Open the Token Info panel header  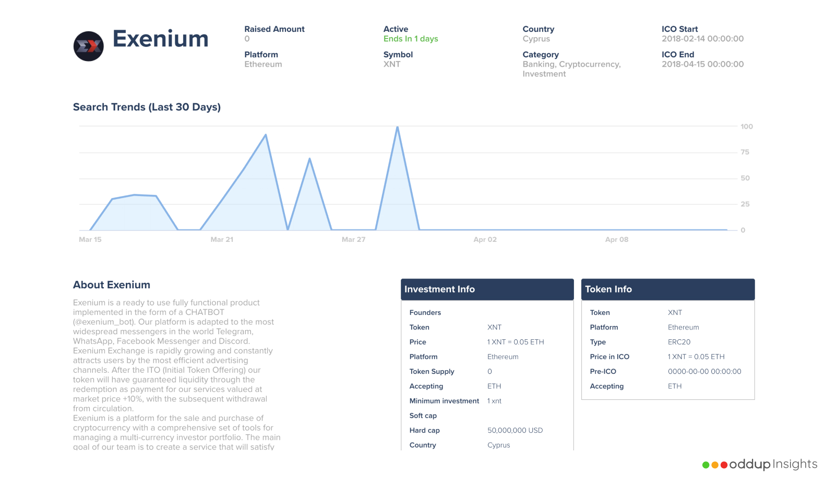click(x=668, y=289)
